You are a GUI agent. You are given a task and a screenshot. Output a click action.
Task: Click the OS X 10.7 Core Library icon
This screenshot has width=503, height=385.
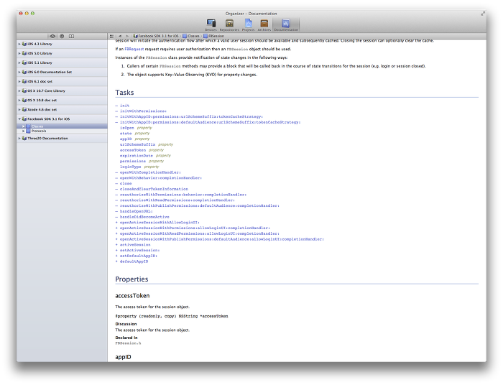[24, 91]
